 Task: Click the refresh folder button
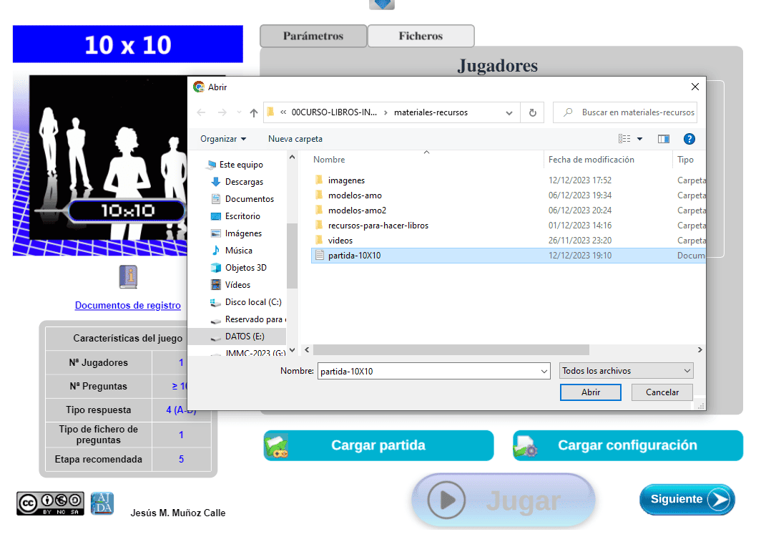coord(532,112)
